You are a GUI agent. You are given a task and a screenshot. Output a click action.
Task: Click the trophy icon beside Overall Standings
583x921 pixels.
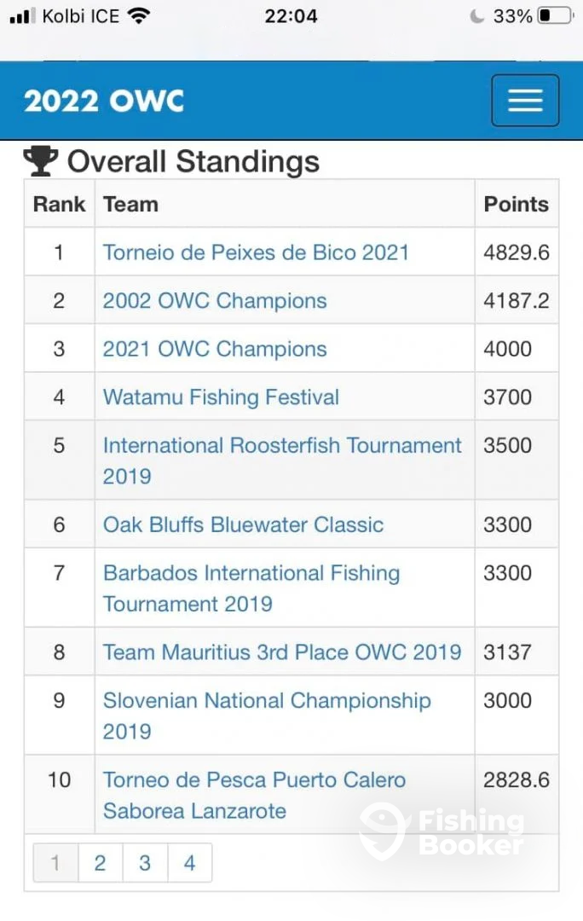point(40,160)
